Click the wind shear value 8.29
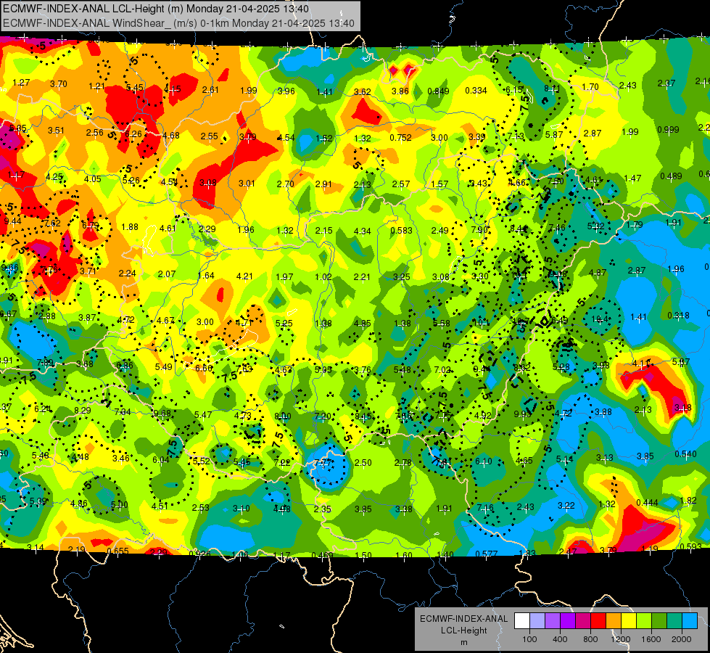 (83, 411)
